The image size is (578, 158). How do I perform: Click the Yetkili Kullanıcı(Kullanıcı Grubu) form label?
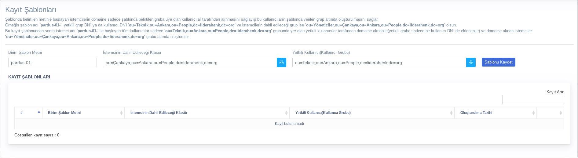321,53
